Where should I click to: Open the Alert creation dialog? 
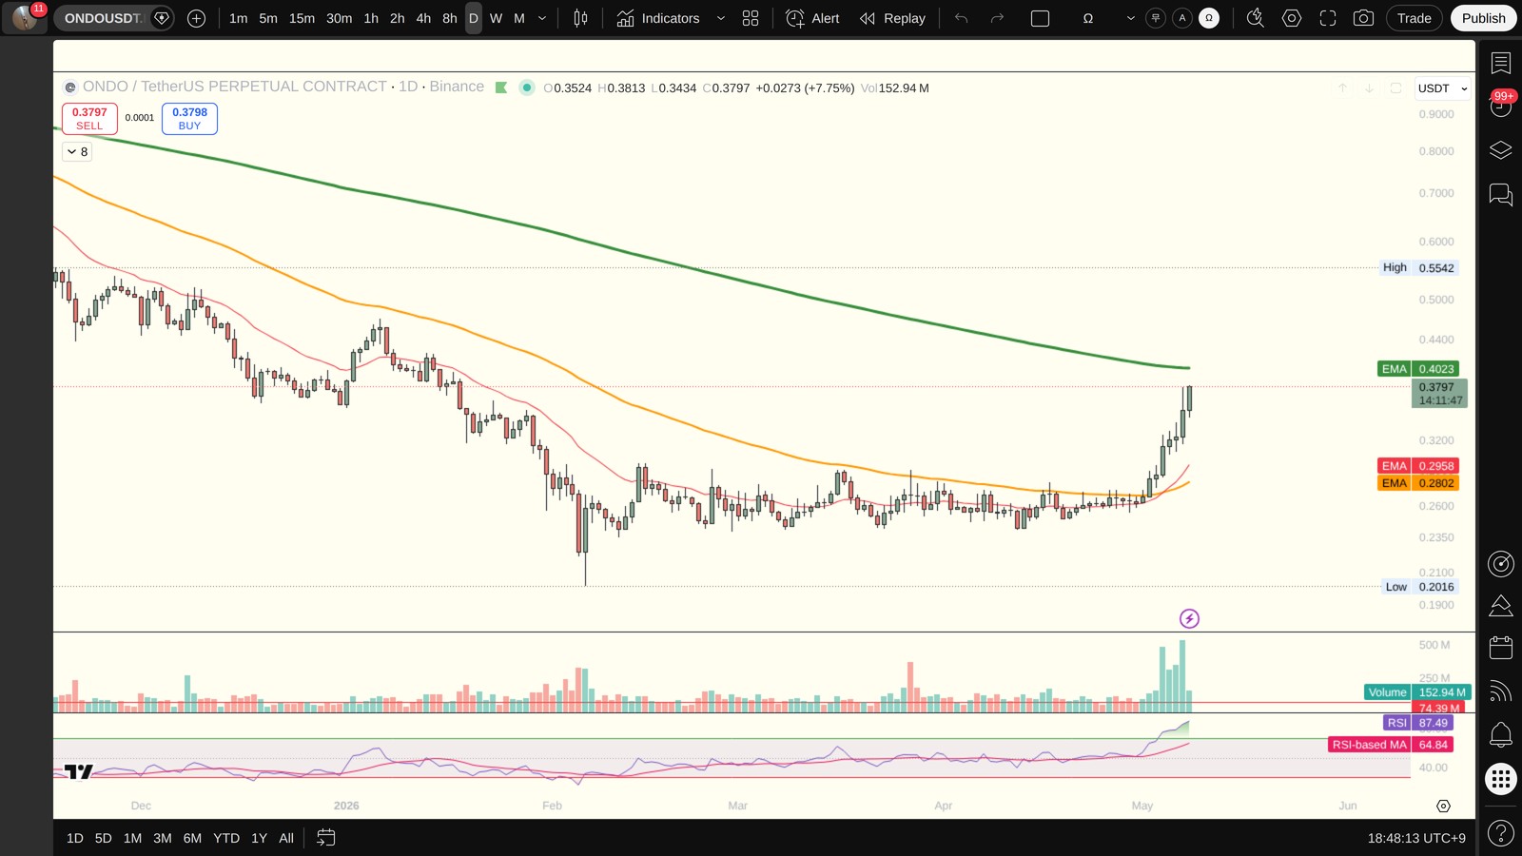click(x=813, y=18)
